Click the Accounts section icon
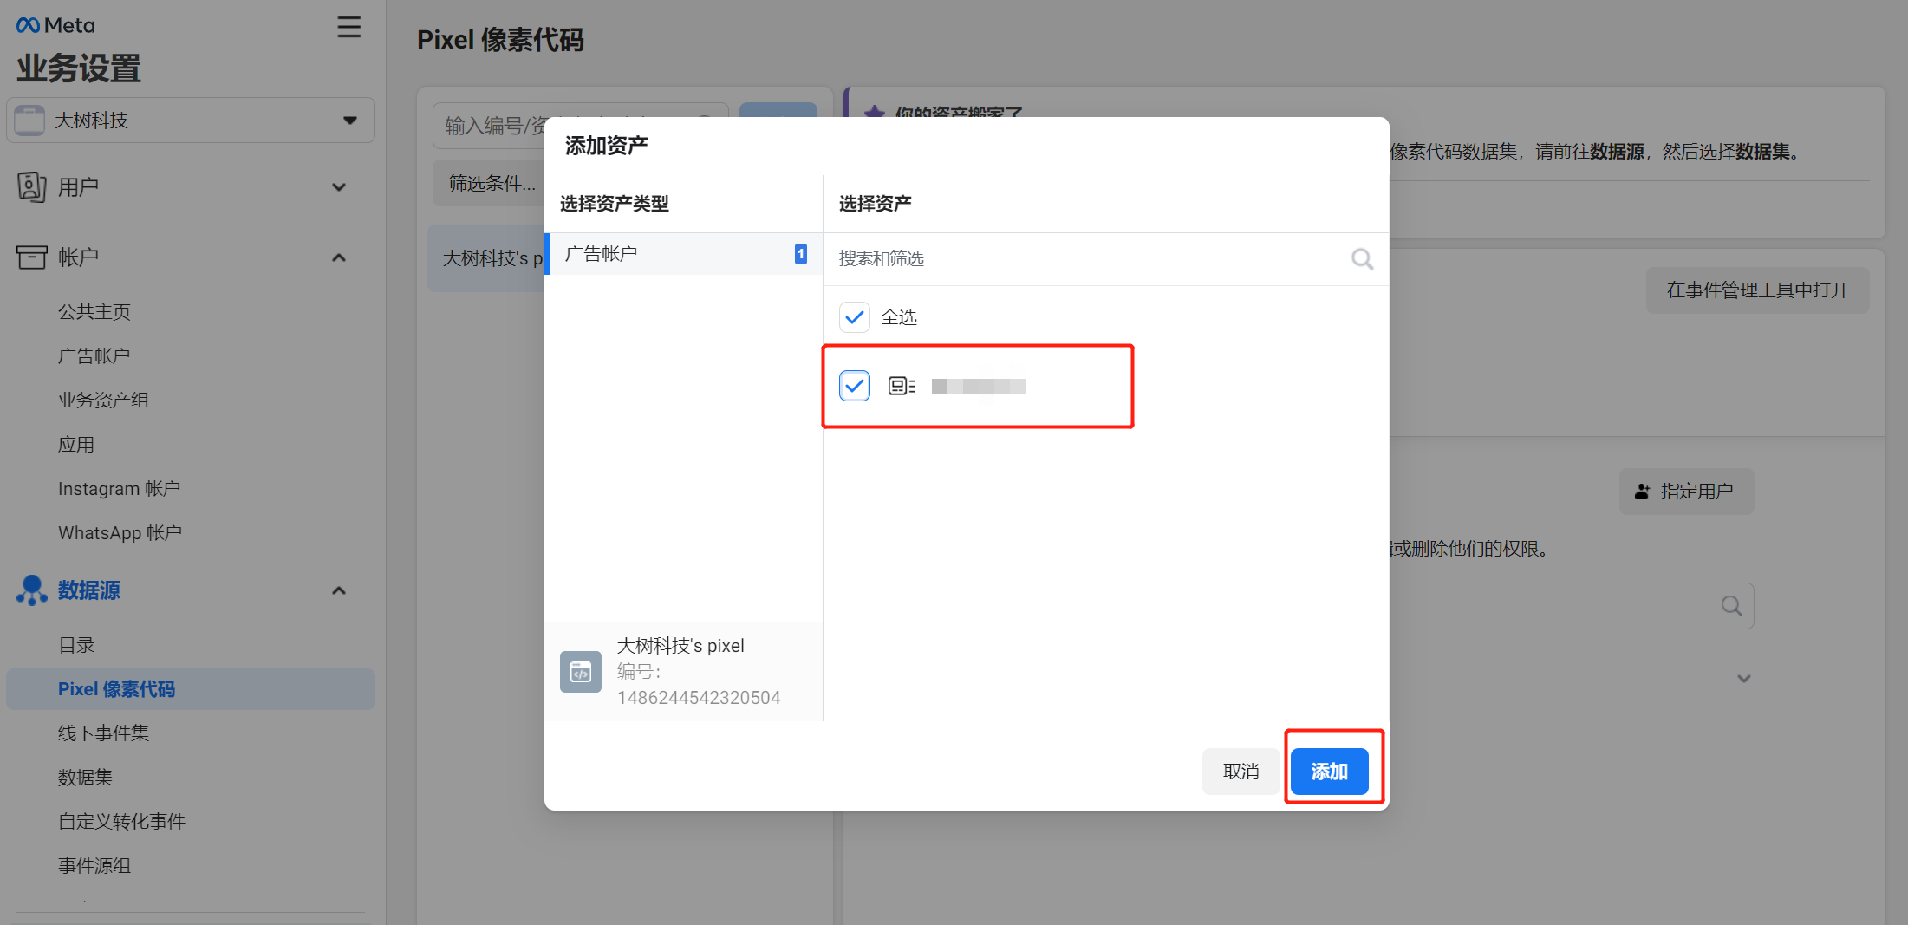Screen dimensions: 1908x925 pos(31,257)
